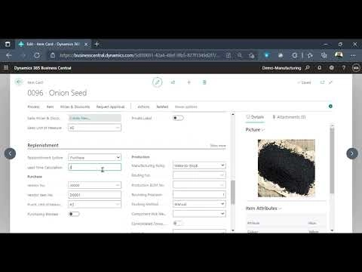Open the Business Central search magnifier icon
362x272 pixels.
(x=307, y=68)
